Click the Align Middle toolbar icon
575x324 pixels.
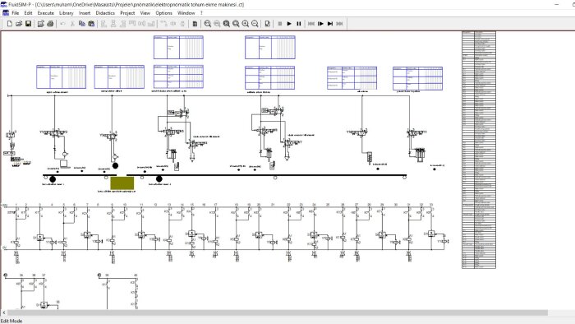point(142,24)
